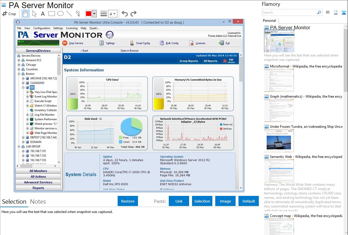Select the Crop tool in Flamory toolbar
This screenshot has height=235, width=348.
9,14
